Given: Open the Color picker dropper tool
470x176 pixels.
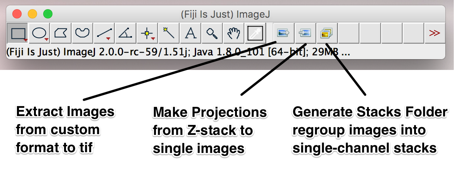Looking at the screenshot, I should click(x=255, y=33).
